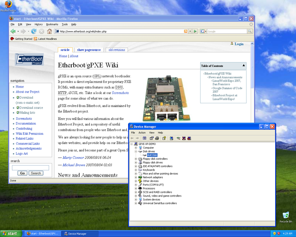Open the URL history dropdown arrow

[x=190, y=31]
